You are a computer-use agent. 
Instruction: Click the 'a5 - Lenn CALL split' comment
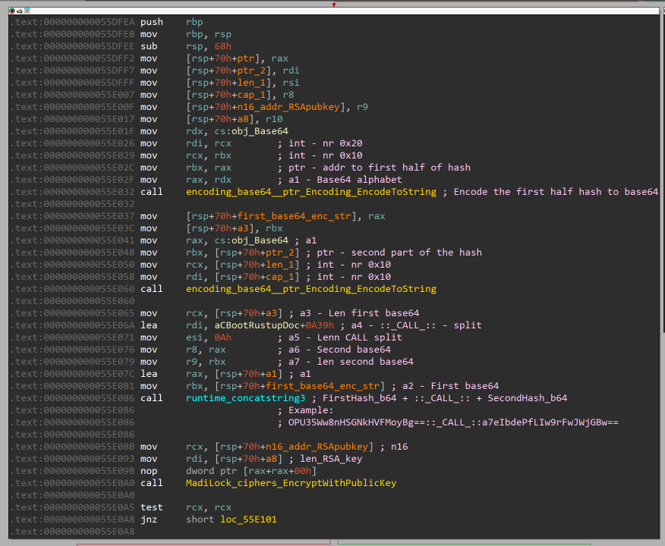pos(345,337)
